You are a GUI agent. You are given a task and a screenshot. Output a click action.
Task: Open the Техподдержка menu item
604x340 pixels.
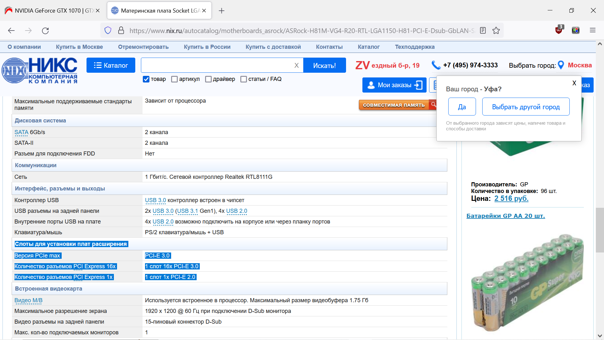415,47
